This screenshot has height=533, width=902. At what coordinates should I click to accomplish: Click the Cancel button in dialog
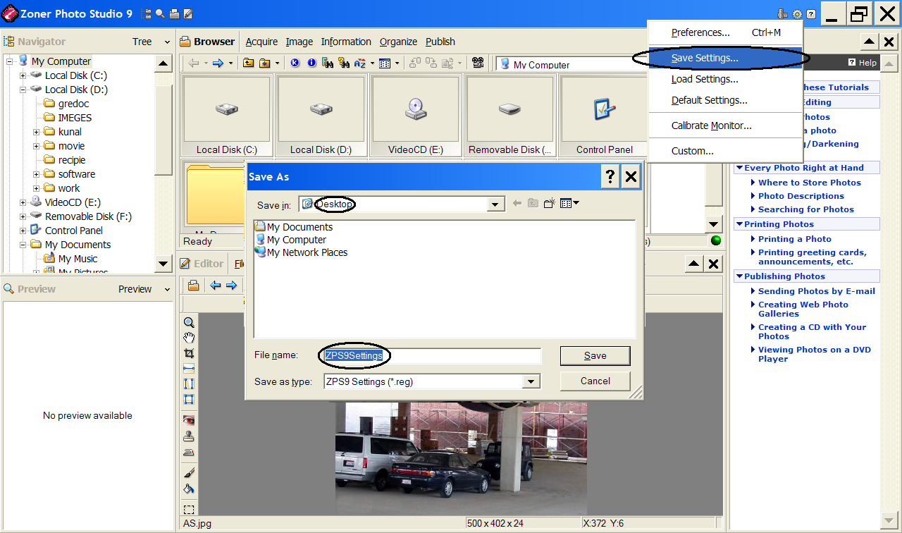(x=595, y=381)
